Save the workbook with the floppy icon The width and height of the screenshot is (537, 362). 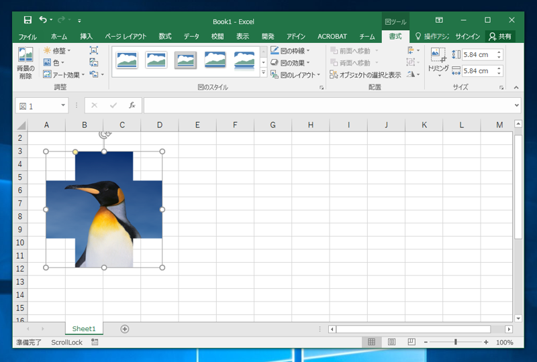tap(28, 20)
